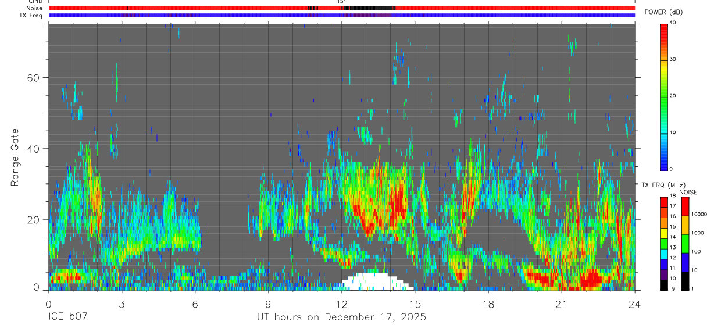Image resolution: width=714 pixels, height=329 pixels.
Task: Pick the red NOISE swatch above 10000
Action: click(x=685, y=206)
